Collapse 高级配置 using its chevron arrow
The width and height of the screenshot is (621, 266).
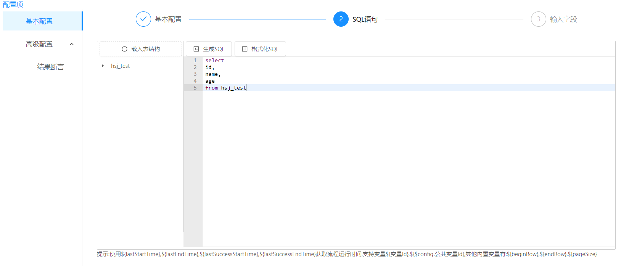click(72, 44)
